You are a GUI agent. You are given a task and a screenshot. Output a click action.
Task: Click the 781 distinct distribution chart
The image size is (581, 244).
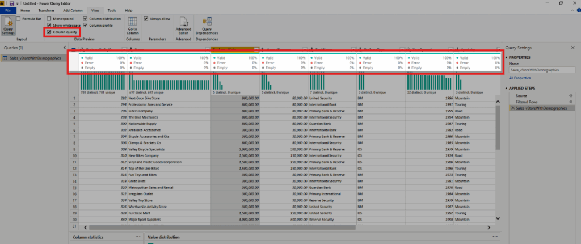click(x=103, y=81)
